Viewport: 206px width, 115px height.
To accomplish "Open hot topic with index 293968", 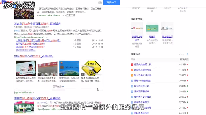I will (x=142, y=92).
